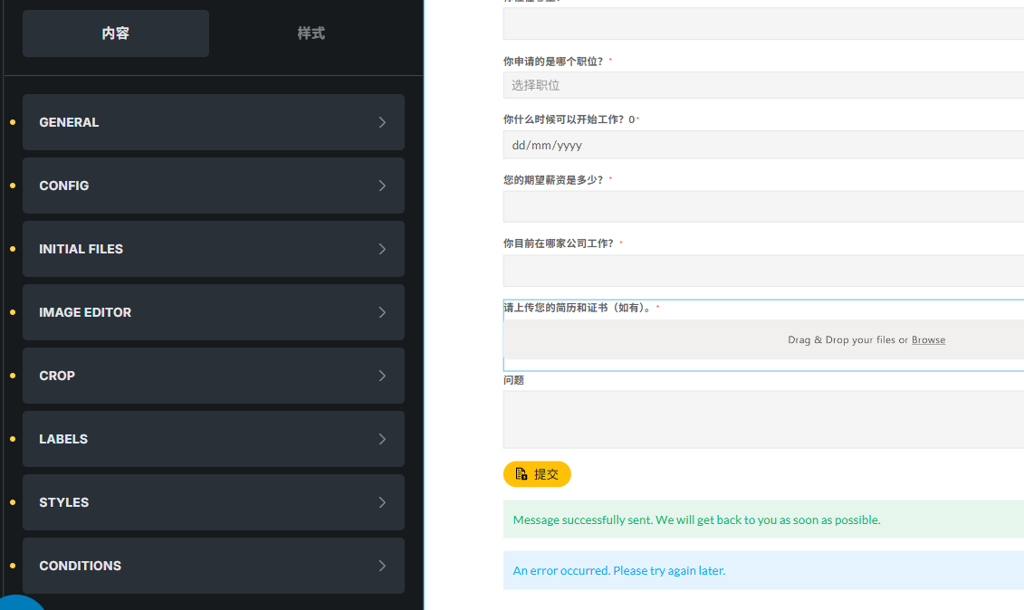Click the yellow dot beside GENERAL

[12, 122]
